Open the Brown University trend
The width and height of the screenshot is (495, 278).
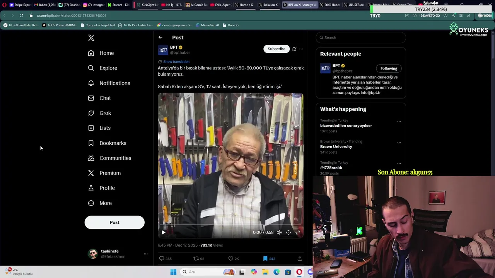click(x=336, y=147)
